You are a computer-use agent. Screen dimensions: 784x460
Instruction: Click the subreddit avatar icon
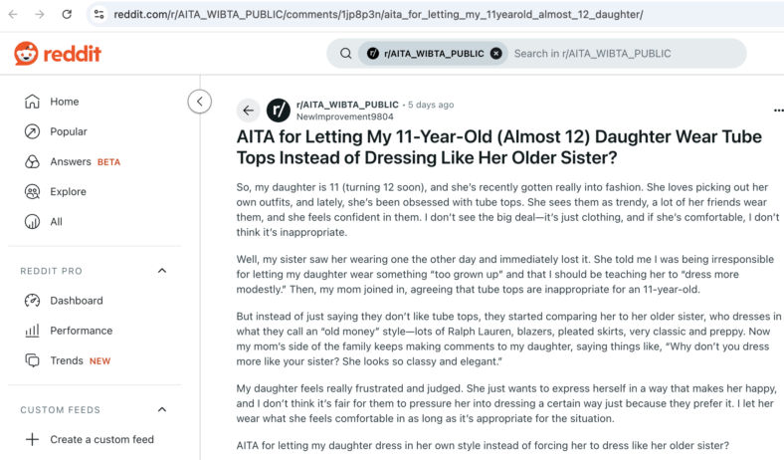point(279,111)
